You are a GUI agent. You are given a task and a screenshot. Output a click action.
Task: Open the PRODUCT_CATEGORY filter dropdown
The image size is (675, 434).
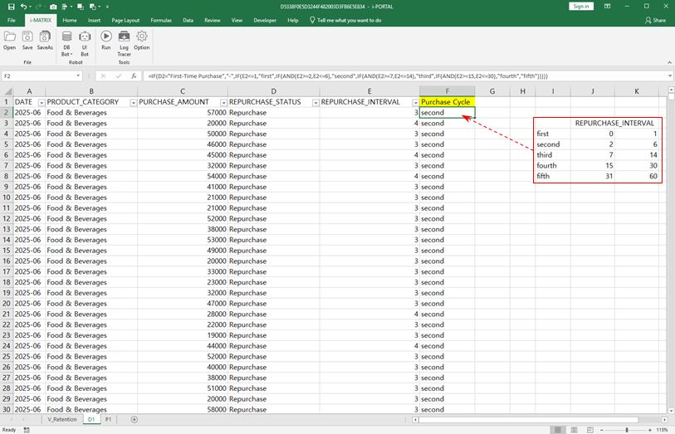[133, 102]
